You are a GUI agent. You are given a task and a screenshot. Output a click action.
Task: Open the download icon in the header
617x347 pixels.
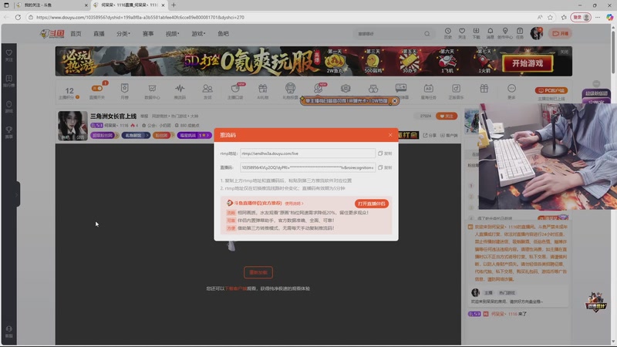pos(476,33)
